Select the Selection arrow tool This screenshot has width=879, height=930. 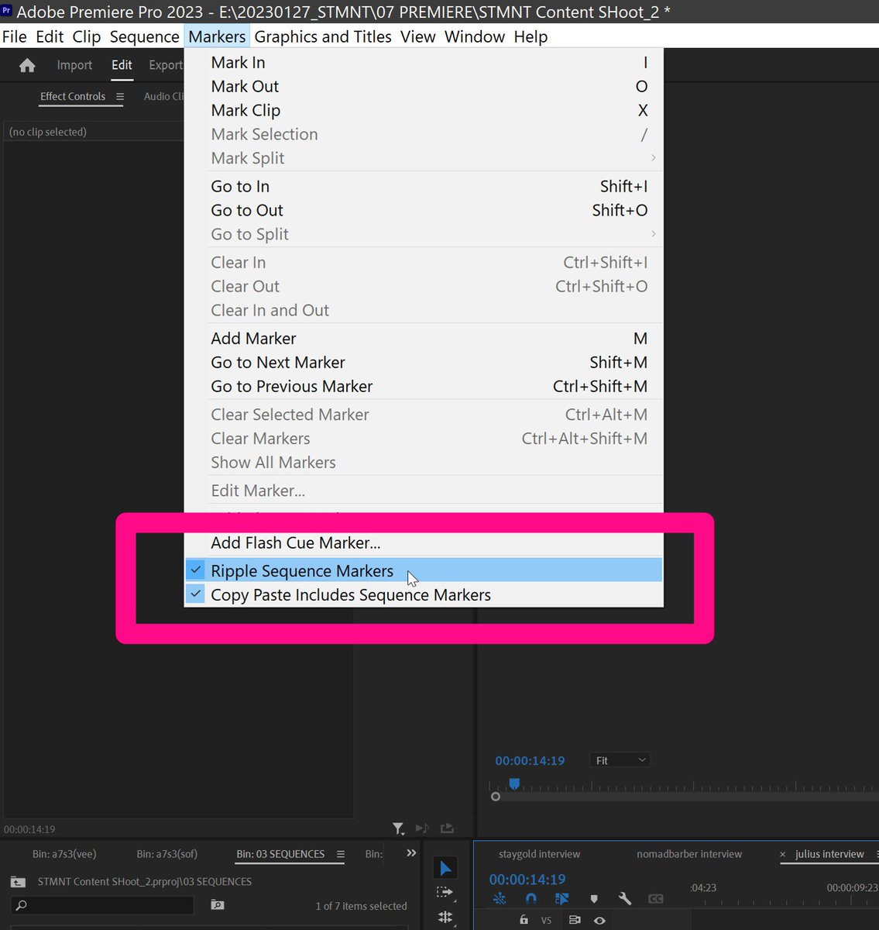click(445, 868)
